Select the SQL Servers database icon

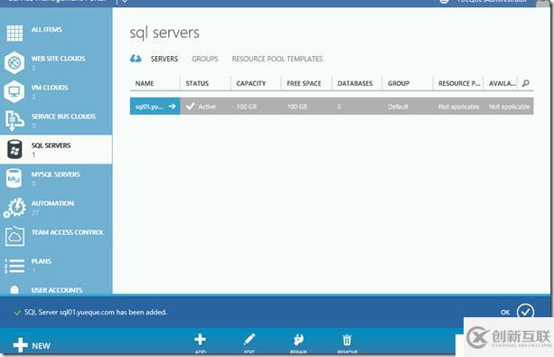14,149
